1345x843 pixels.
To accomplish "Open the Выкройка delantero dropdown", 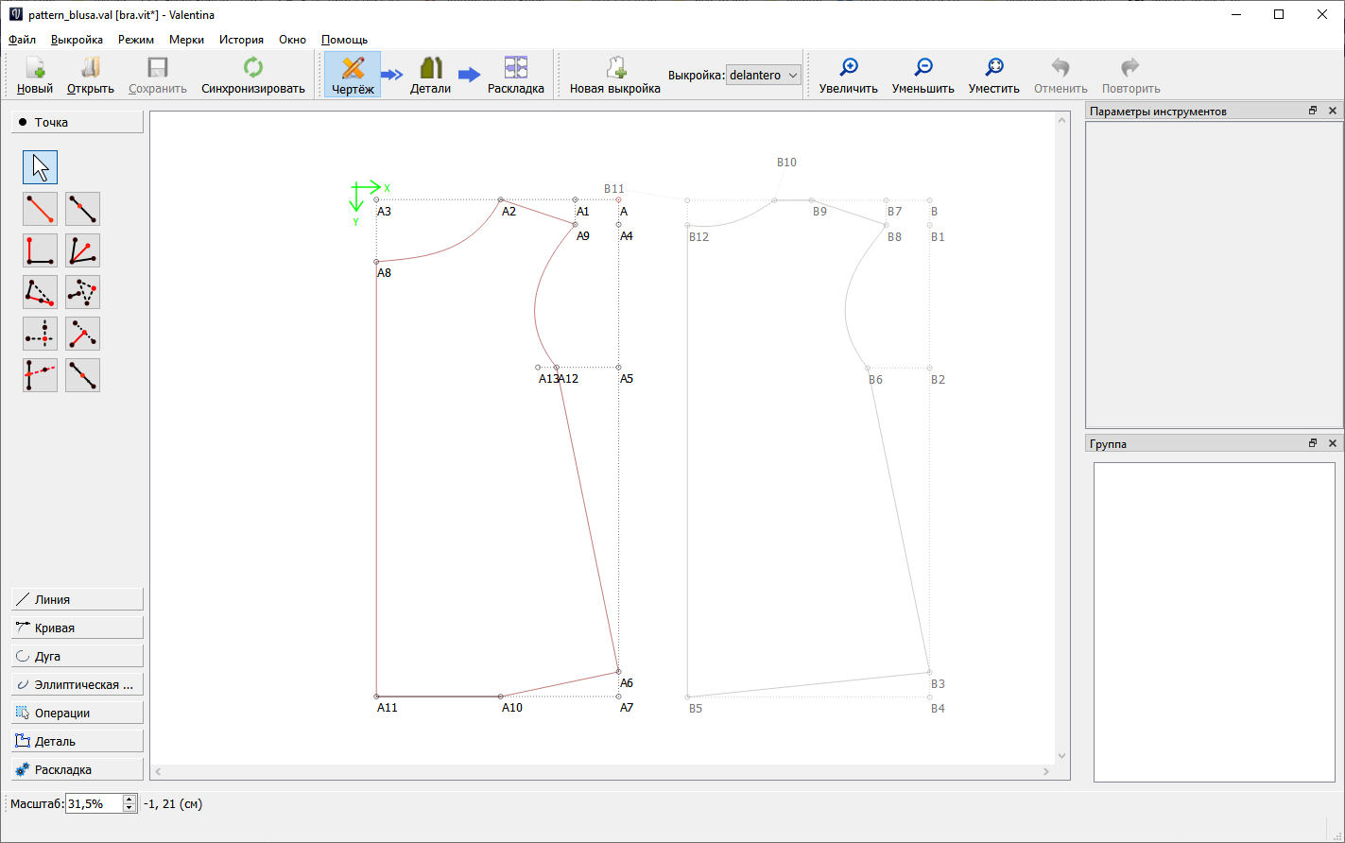I will [x=763, y=75].
